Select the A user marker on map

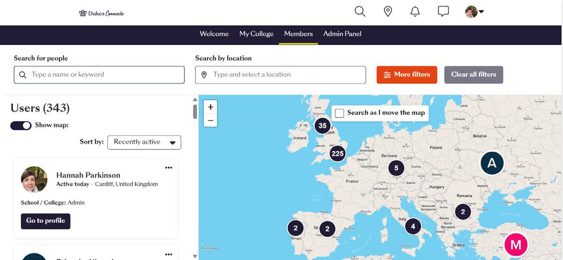coord(492,163)
